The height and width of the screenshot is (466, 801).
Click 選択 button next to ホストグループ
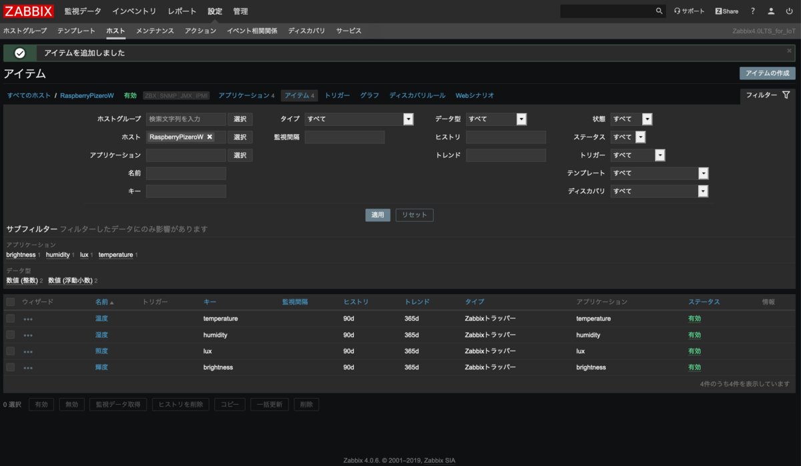(x=240, y=119)
